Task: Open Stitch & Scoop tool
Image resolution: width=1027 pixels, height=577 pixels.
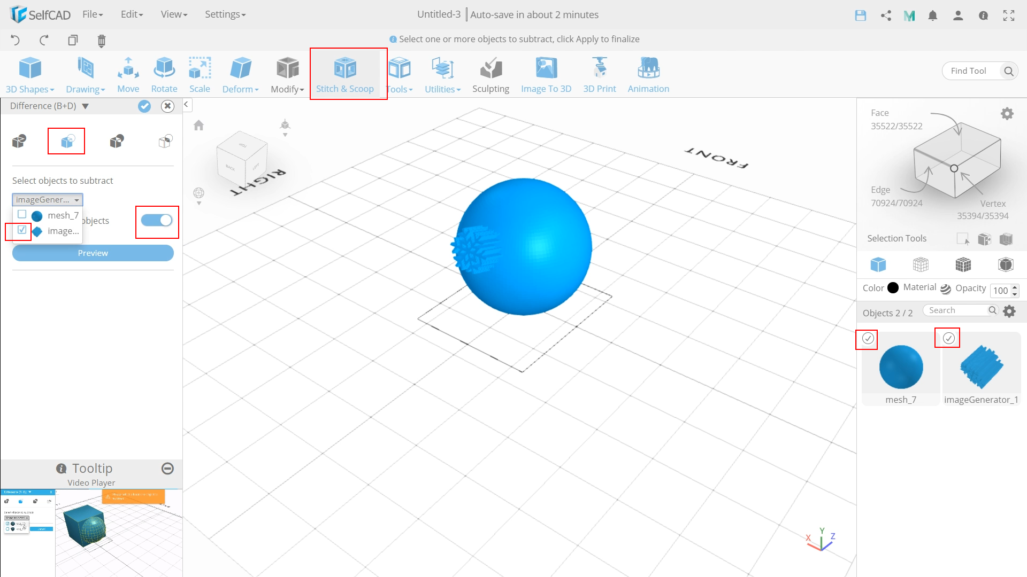Action: (345, 75)
